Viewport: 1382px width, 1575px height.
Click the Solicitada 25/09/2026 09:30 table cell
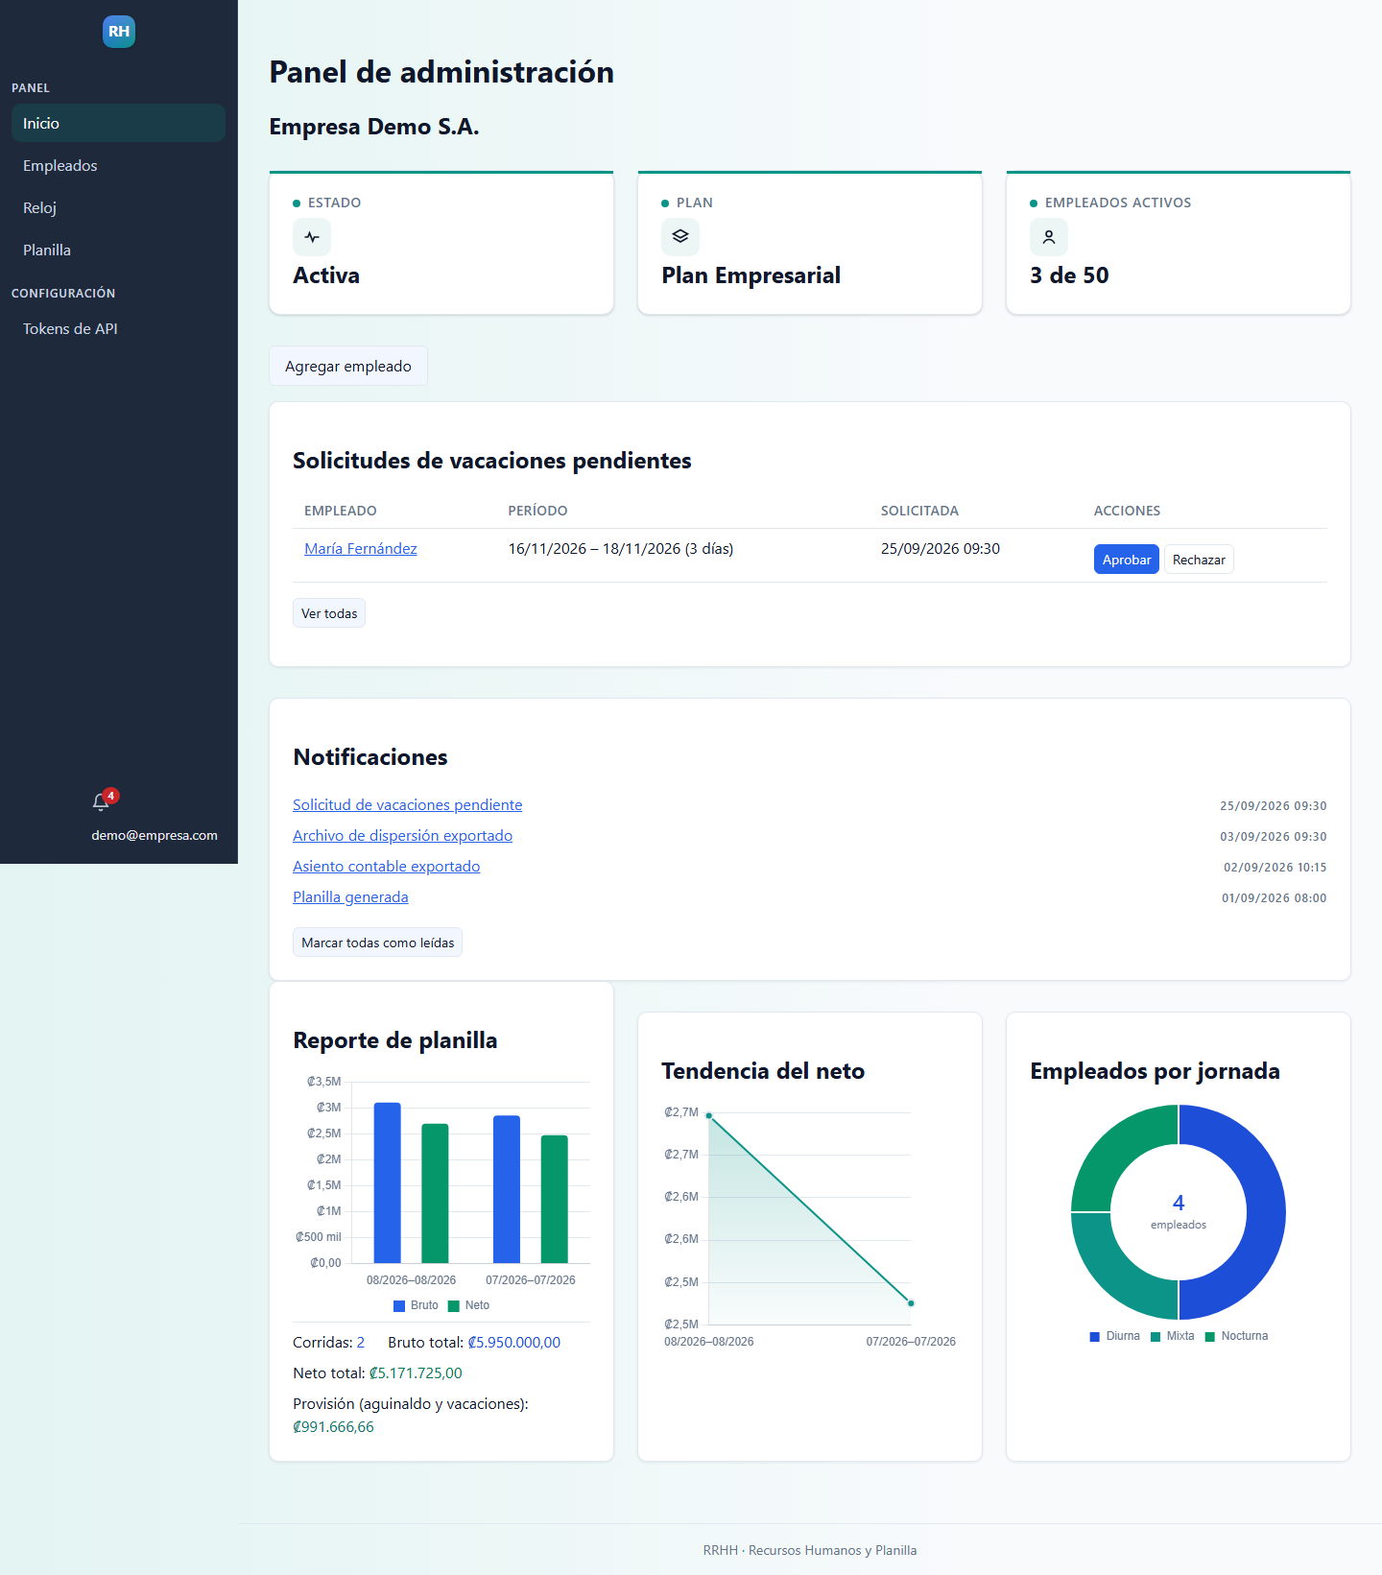[x=941, y=549]
